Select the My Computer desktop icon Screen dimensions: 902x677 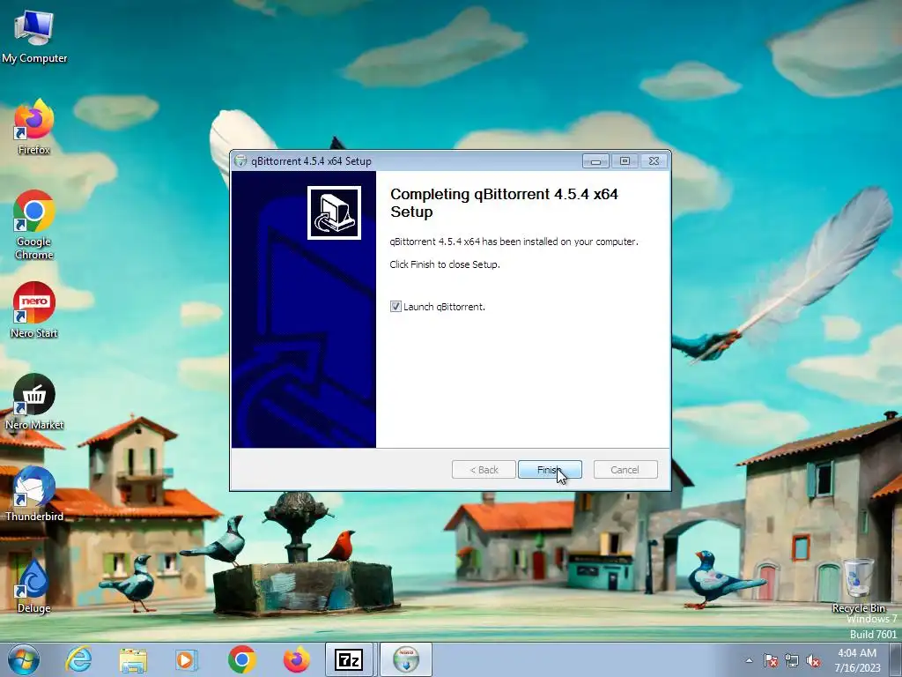click(34, 37)
